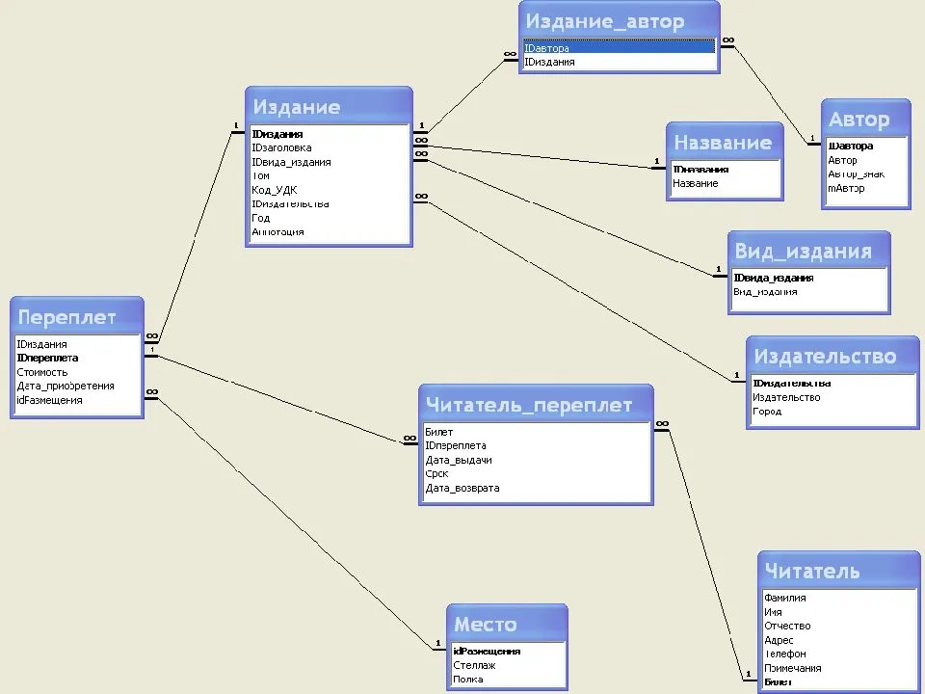
Task: Click the Том field in Издание
Action: (x=330, y=175)
